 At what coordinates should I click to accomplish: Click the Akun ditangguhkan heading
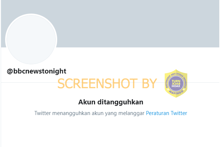[111, 102]
